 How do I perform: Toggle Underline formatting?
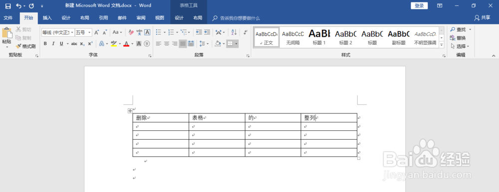61,43
